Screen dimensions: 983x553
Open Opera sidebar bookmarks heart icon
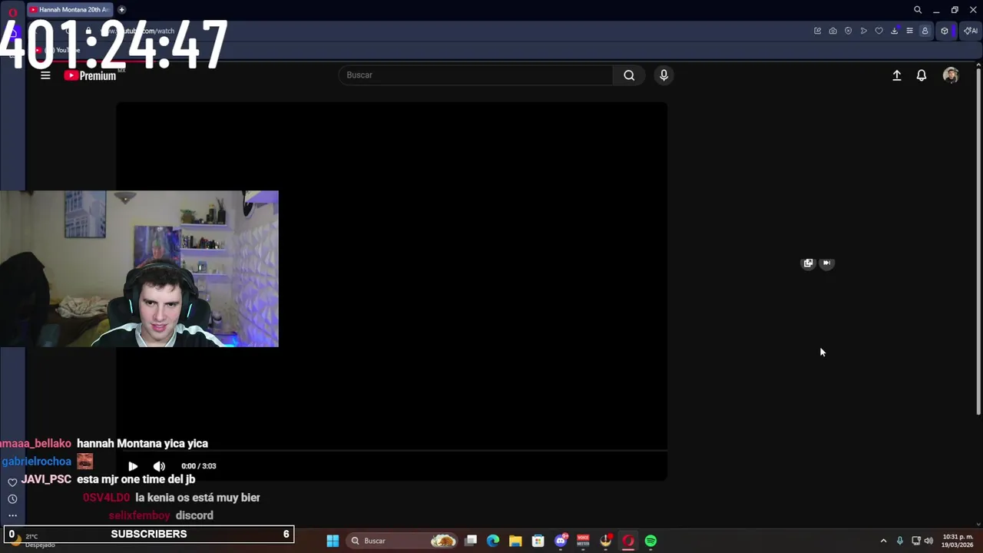pos(12,482)
